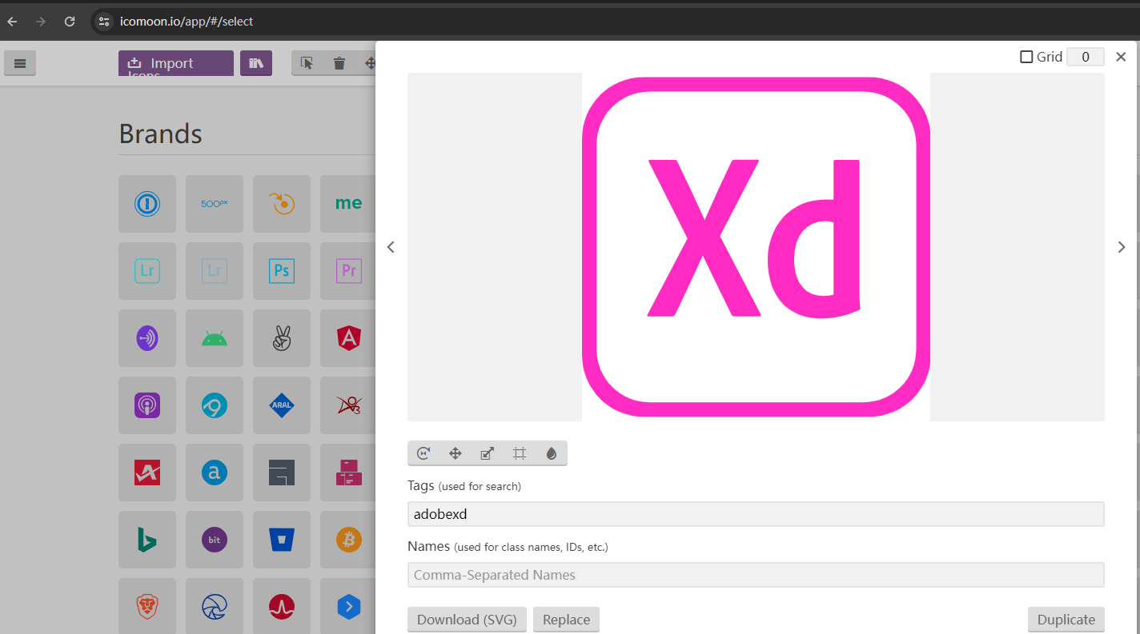Click the scale edit tool
The height and width of the screenshot is (634, 1140).
click(x=487, y=453)
